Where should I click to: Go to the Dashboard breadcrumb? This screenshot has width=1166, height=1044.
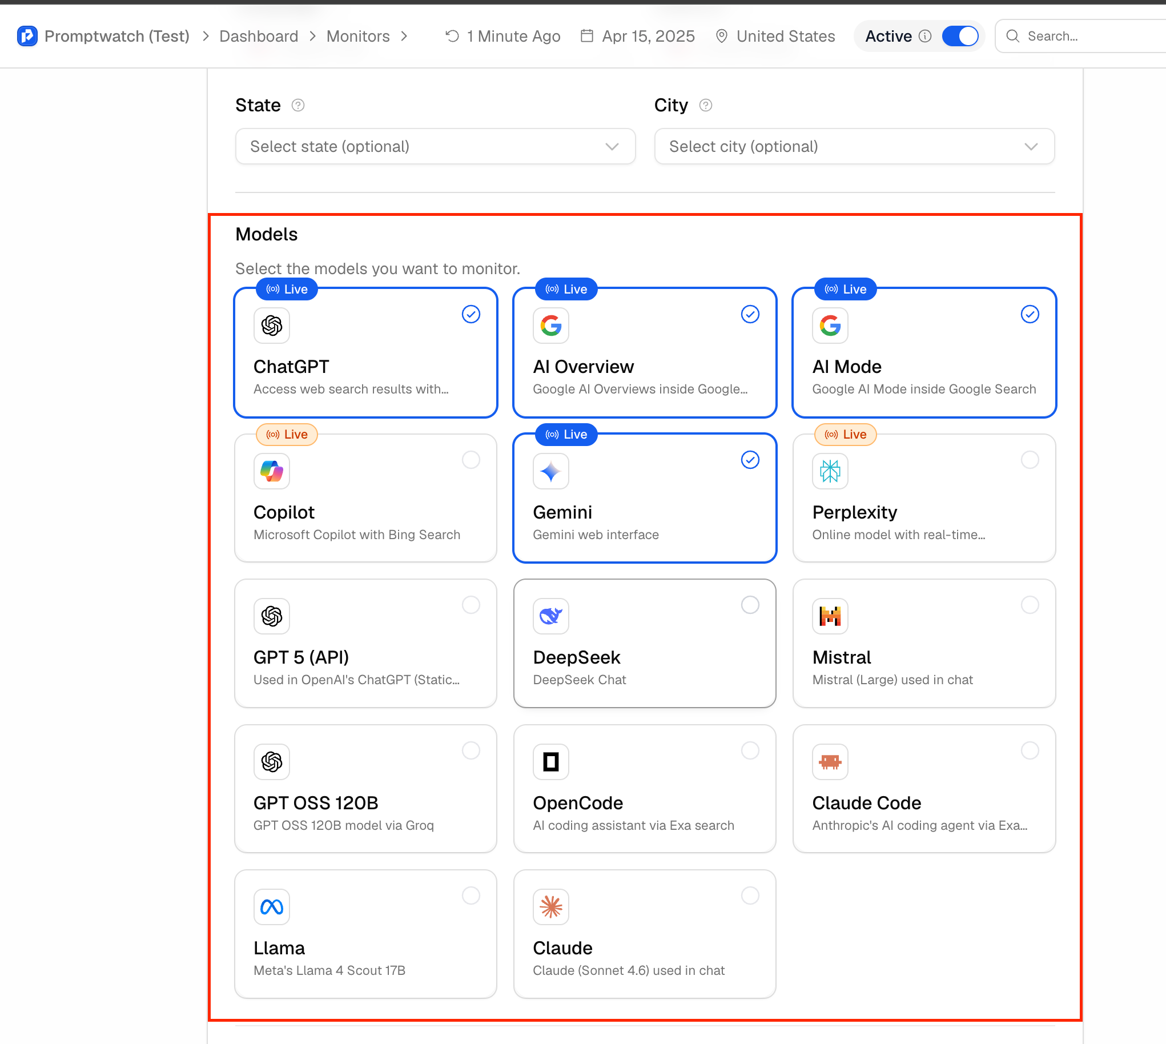[x=259, y=36]
